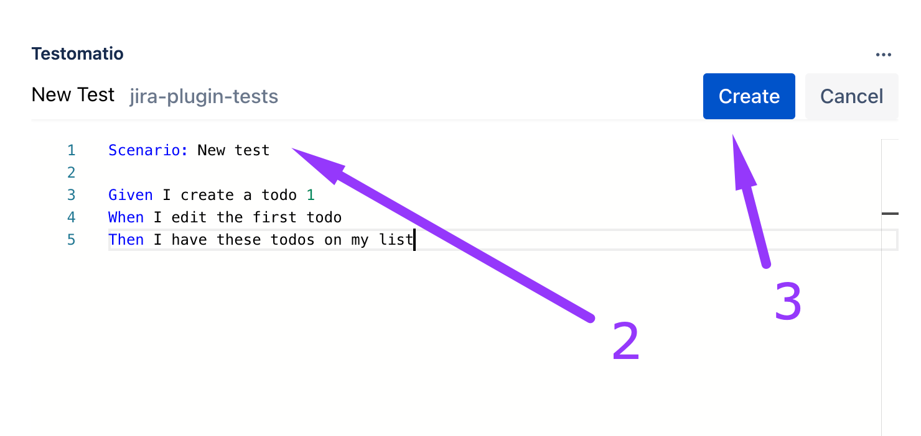
Task: Click line number 2 in the gutter
Action: point(71,173)
